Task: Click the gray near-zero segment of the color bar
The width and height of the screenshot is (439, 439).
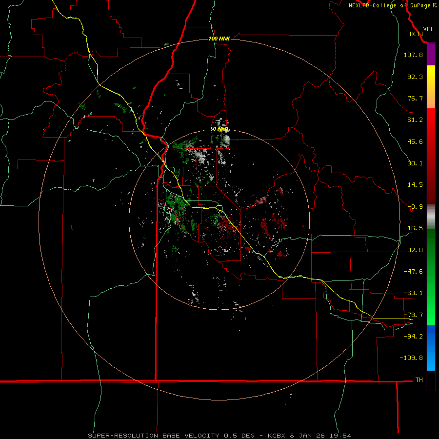Action: click(431, 217)
